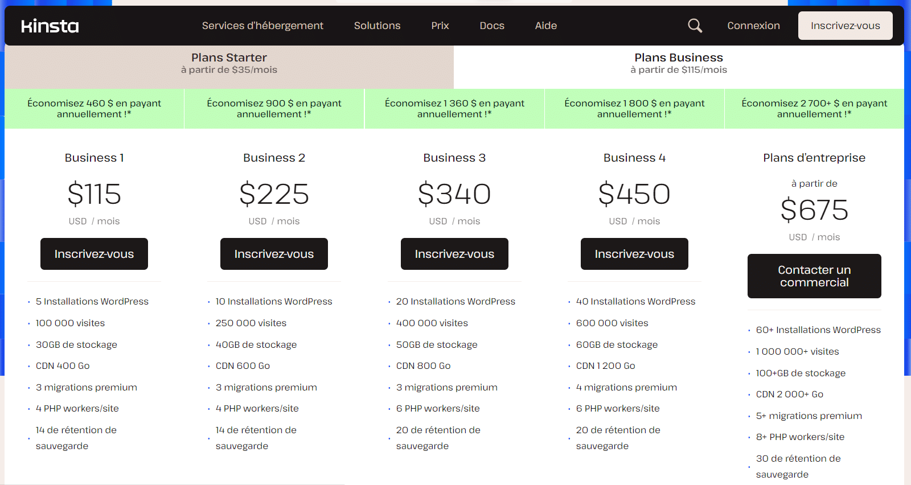911x485 pixels.
Task: Click 'CDN 1 200 Go' feature
Action: coord(606,365)
